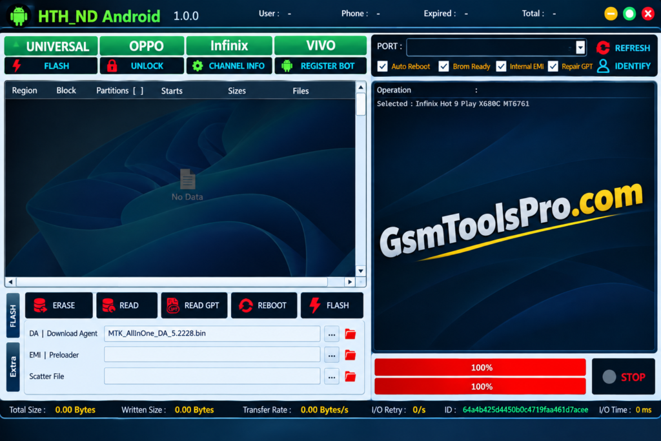Click the partition list scroll up arrow
The width and height of the screenshot is (661, 441).
coord(361,87)
